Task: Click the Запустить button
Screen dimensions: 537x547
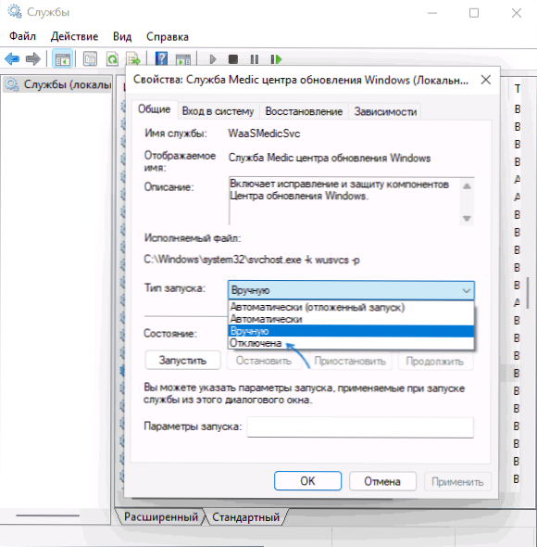Action: (182, 361)
